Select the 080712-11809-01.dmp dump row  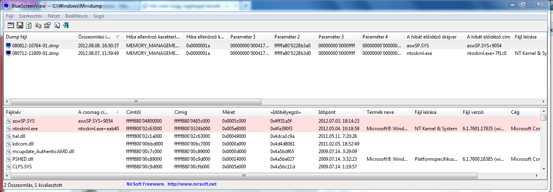(x=275, y=53)
